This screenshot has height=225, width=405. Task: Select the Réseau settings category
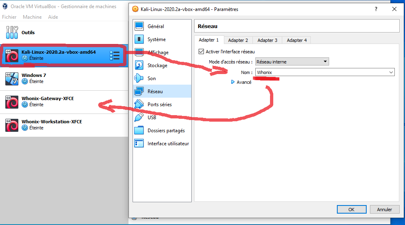pos(162,91)
